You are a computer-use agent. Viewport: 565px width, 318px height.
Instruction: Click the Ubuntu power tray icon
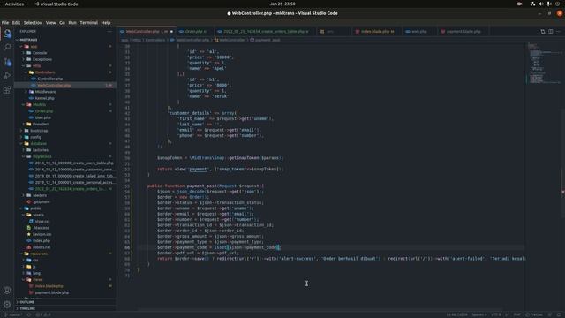557,4
